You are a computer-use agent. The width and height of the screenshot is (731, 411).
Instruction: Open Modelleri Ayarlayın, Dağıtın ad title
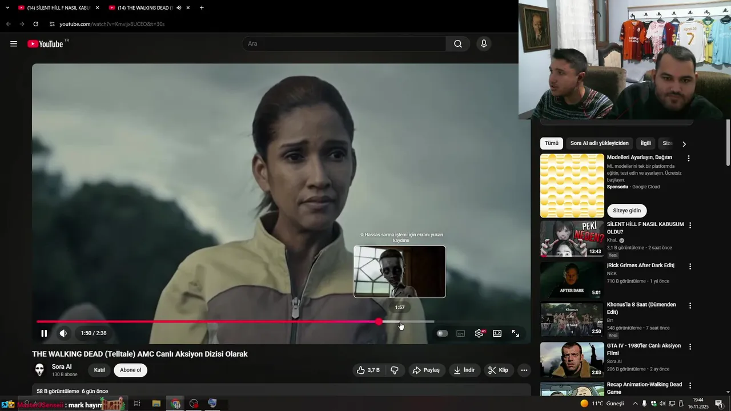pos(640,158)
